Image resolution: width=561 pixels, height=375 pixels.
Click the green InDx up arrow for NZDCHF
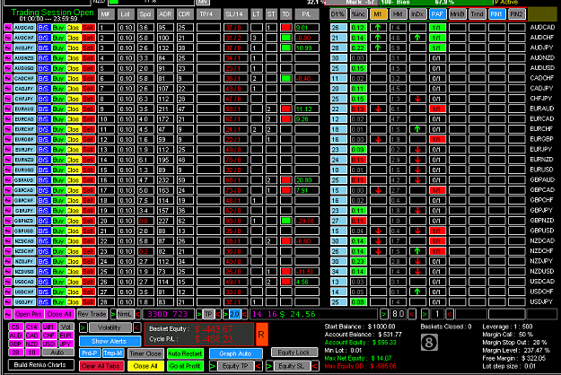tap(417, 251)
